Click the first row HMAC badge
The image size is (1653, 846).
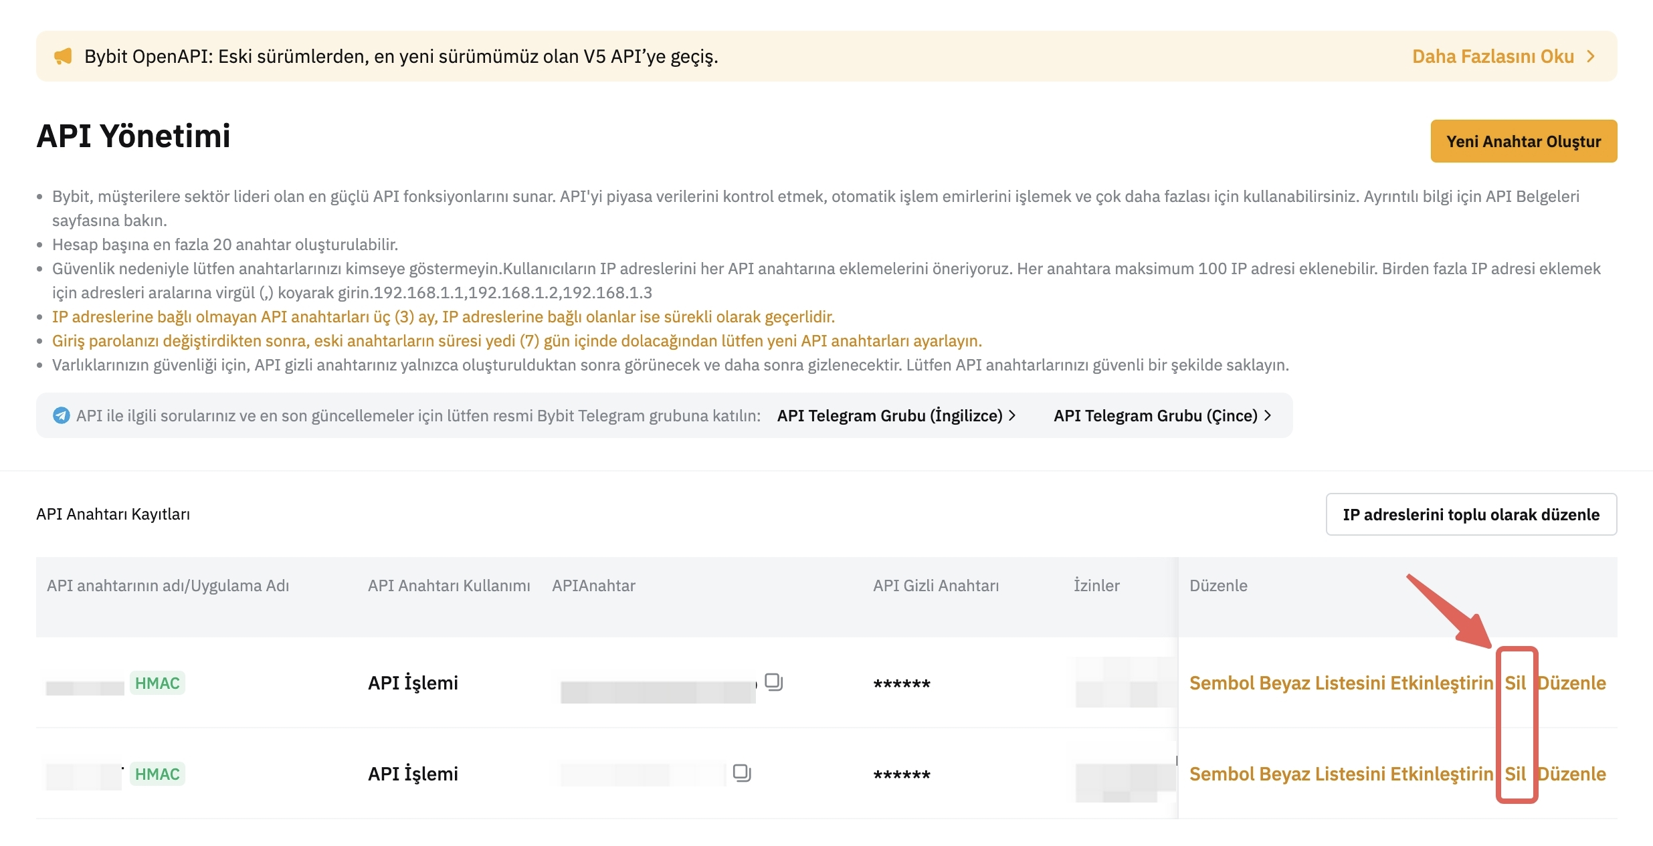click(157, 683)
